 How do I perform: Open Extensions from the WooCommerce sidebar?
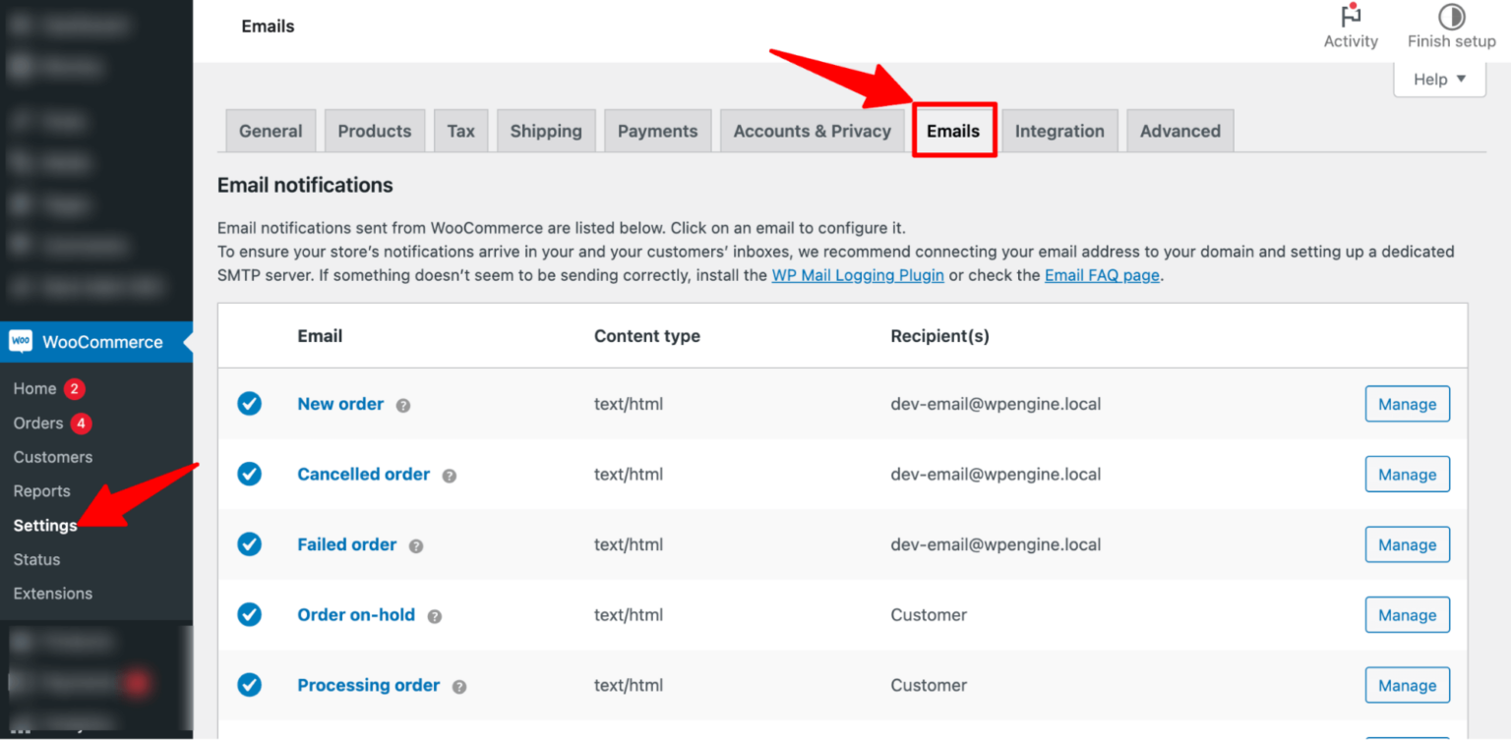tap(52, 594)
